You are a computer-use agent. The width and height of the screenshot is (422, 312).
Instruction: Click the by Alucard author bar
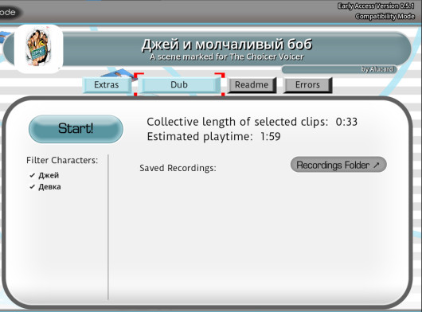(339, 69)
